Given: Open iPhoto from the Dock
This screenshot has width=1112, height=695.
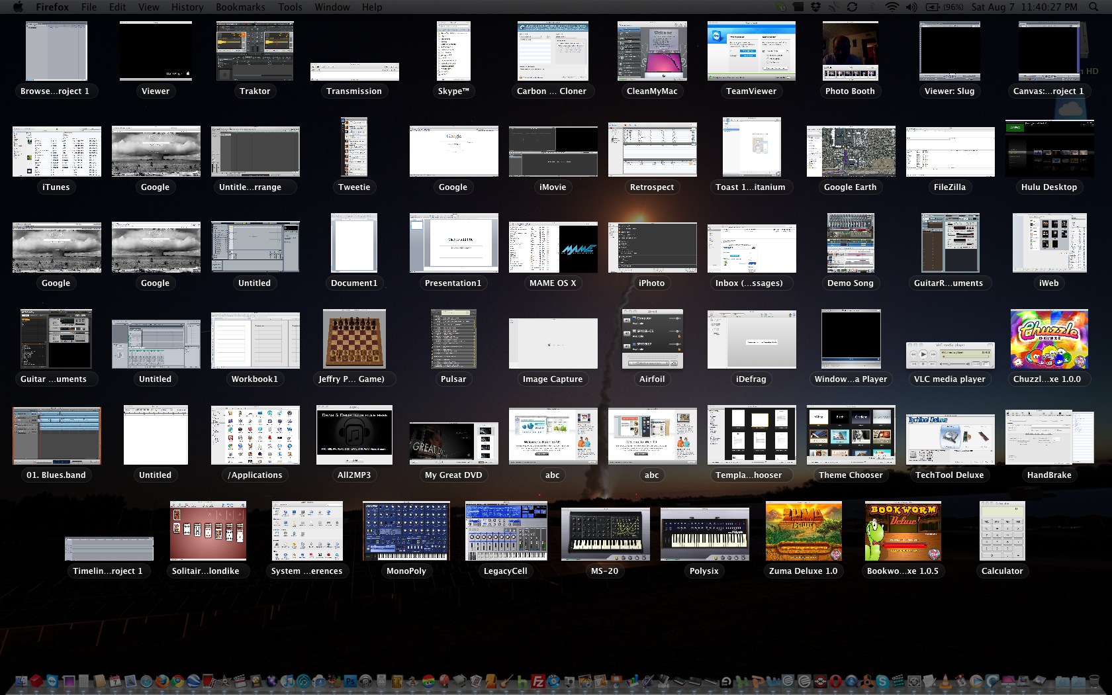Looking at the screenshot, I should point(584,680).
